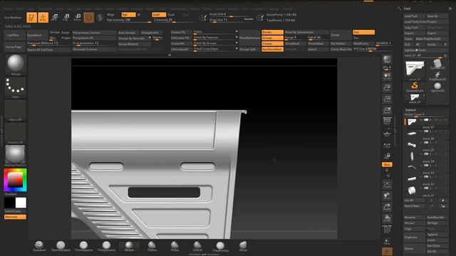Select the large stock tool thumbnail
The width and height of the screenshot is (456, 256).
[x=415, y=70]
